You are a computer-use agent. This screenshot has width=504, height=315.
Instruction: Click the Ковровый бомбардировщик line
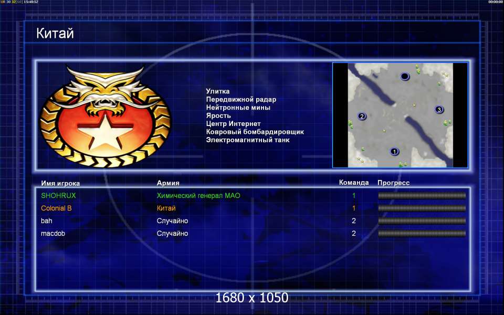click(255, 132)
